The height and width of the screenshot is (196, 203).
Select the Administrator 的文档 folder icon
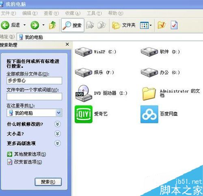click(x=149, y=94)
